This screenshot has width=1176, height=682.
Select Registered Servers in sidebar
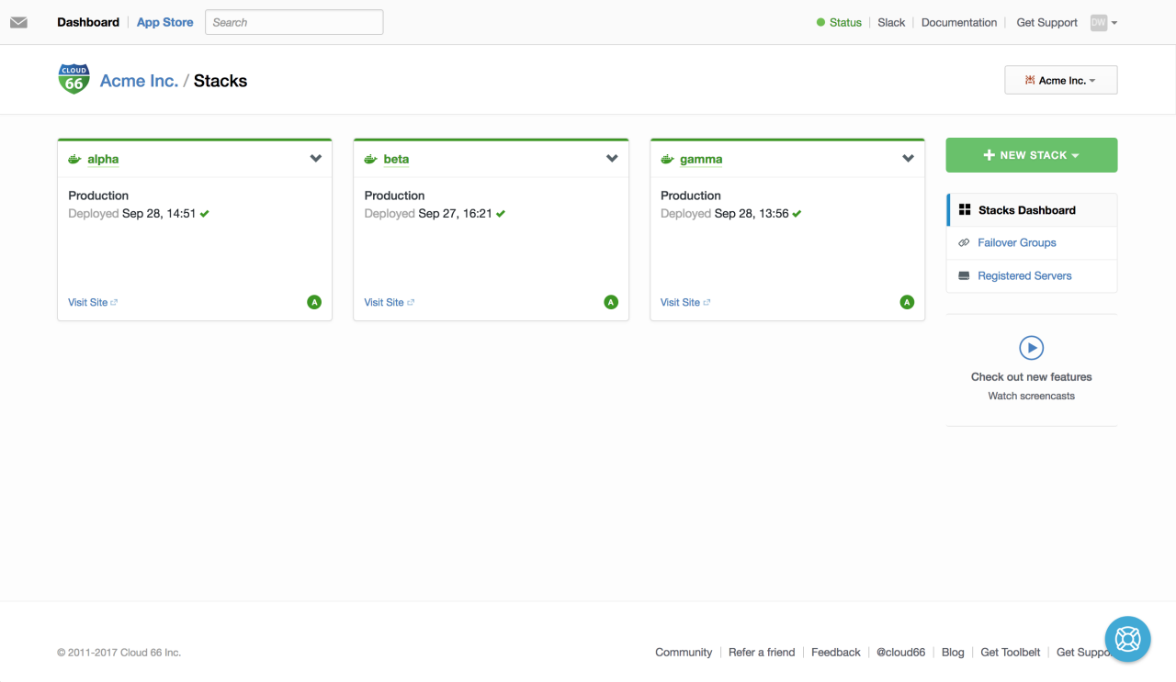(1024, 275)
